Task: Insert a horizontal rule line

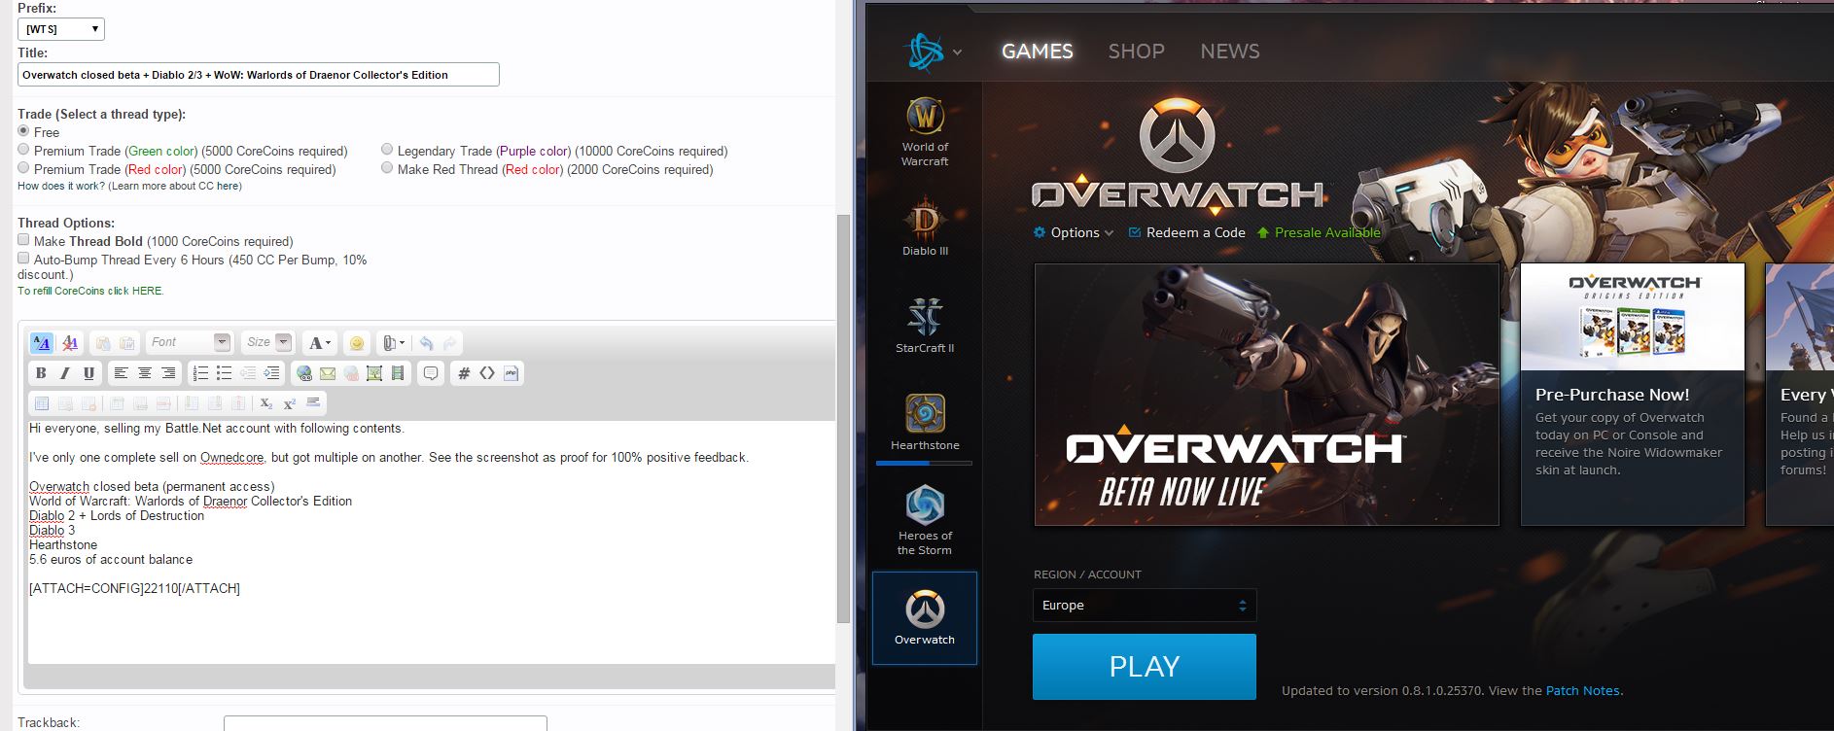Action: (x=313, y=402)
